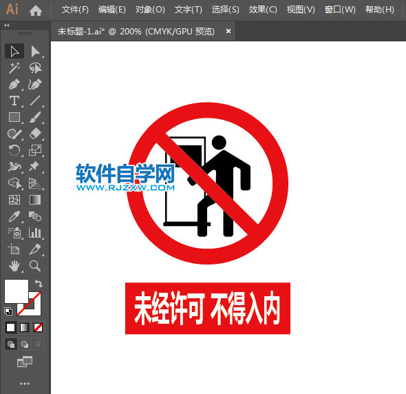Open the 文字(T) menu
Viewport: 406px width, 394px height.
[x=189, y=10]
